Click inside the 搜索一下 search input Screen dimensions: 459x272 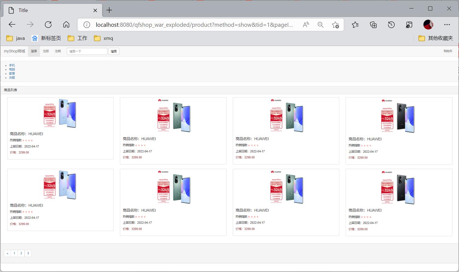click(x=87, y=51)
